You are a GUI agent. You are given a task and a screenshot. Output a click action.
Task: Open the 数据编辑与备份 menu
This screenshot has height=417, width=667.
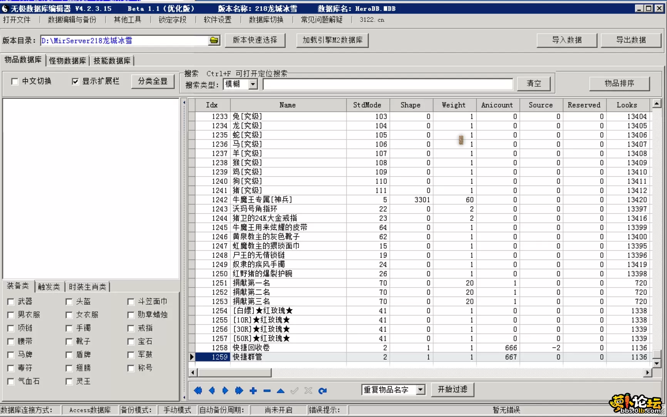[x=72, y=20]
